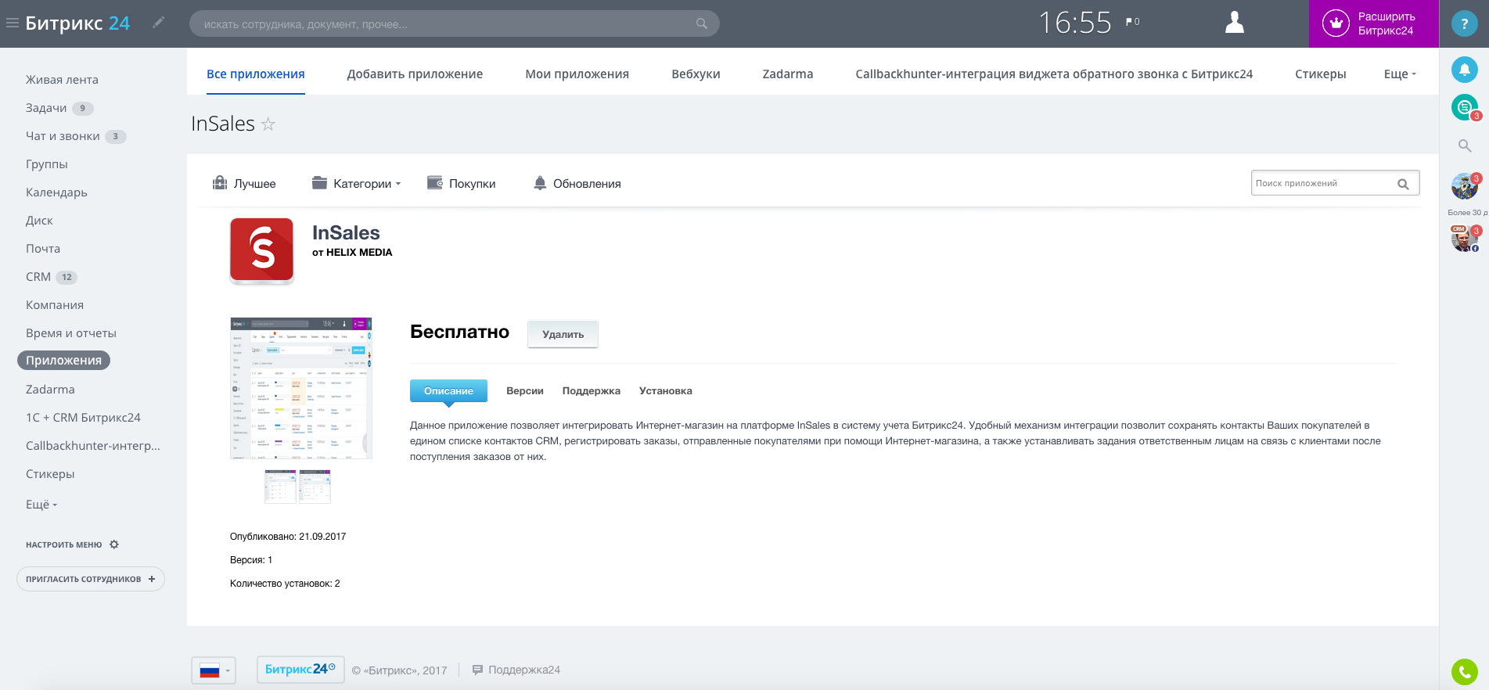Open help with the question mark icon
This screenshot has height=690, width=1489.
point(1465,23)
